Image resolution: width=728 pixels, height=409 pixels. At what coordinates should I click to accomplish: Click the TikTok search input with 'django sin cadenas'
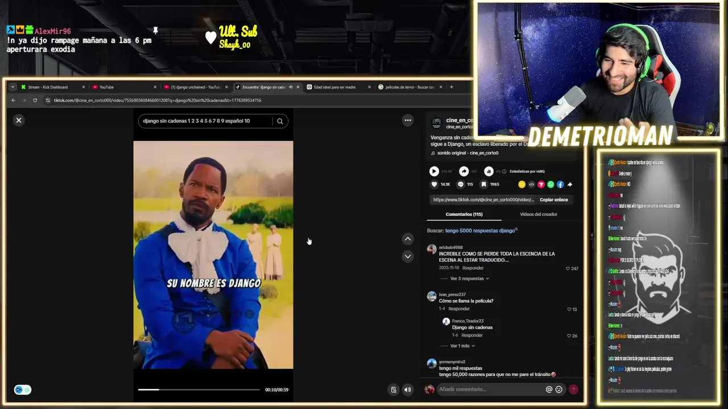(x=206, y=121)
